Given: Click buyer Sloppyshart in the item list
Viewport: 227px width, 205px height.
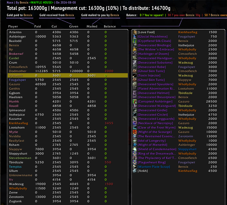Looking at the screenshot, I should tap(187, 149).
